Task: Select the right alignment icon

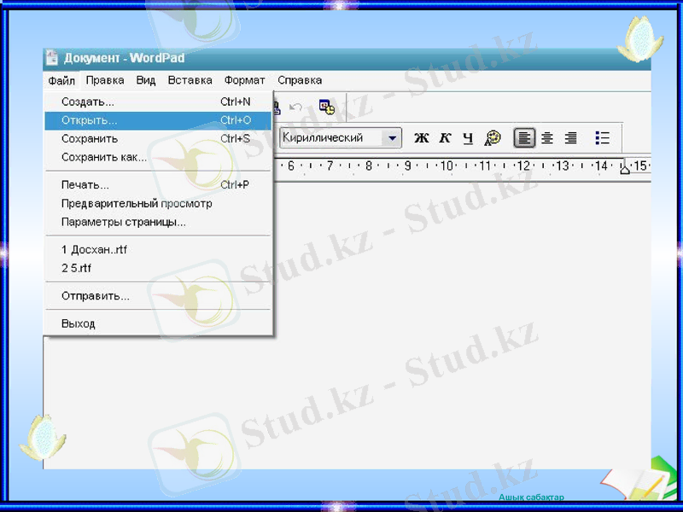Action: 570,137
